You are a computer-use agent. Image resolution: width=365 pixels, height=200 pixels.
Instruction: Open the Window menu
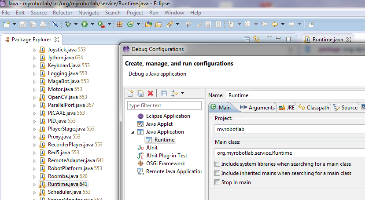[x=174, y=13]
